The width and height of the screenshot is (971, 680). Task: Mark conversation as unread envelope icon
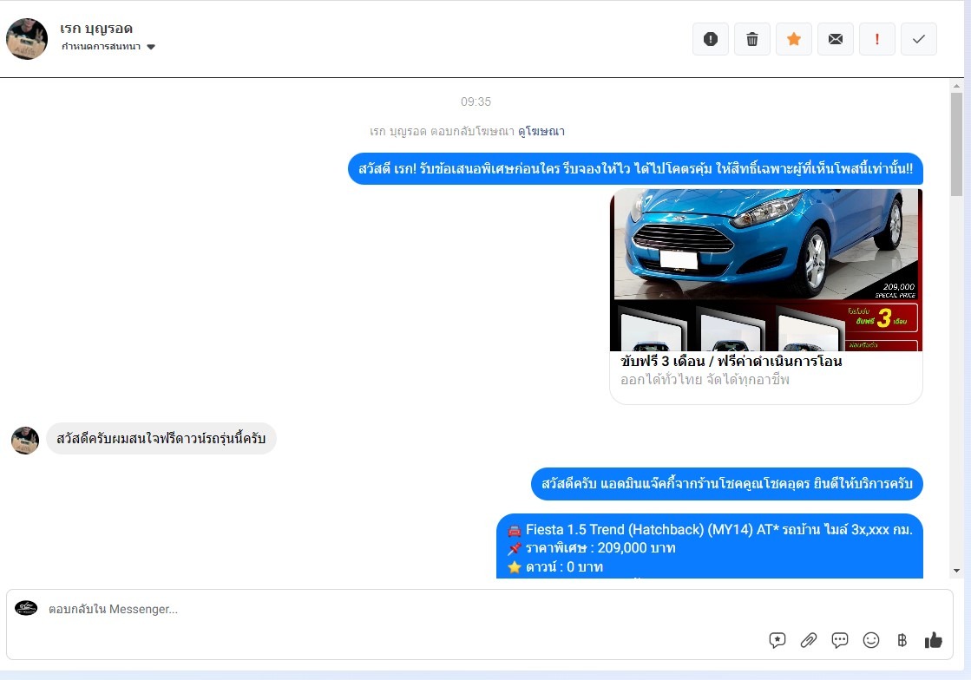click(x=836, y=39)
